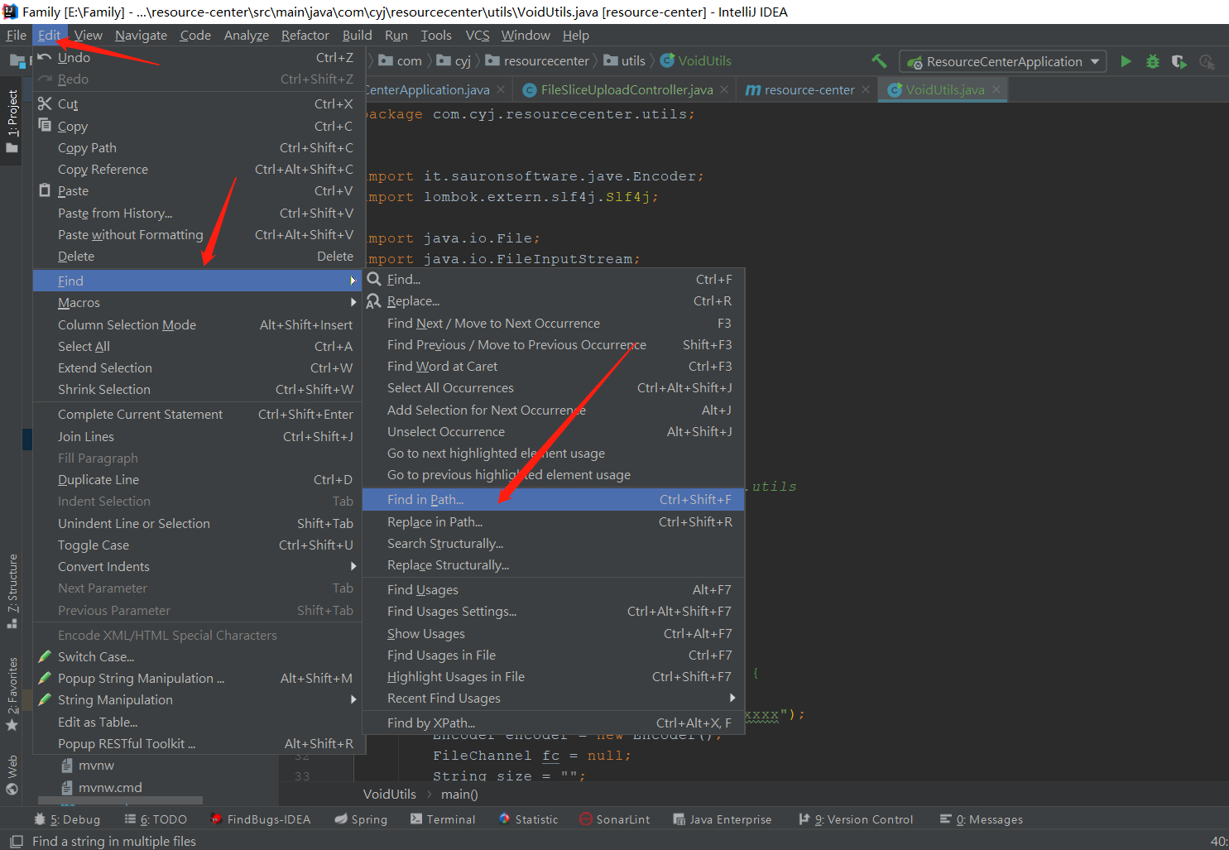The height and width of the screenshot is (850, 1229).
Task: Open the Refactor menu
Action: coord(305,35)
